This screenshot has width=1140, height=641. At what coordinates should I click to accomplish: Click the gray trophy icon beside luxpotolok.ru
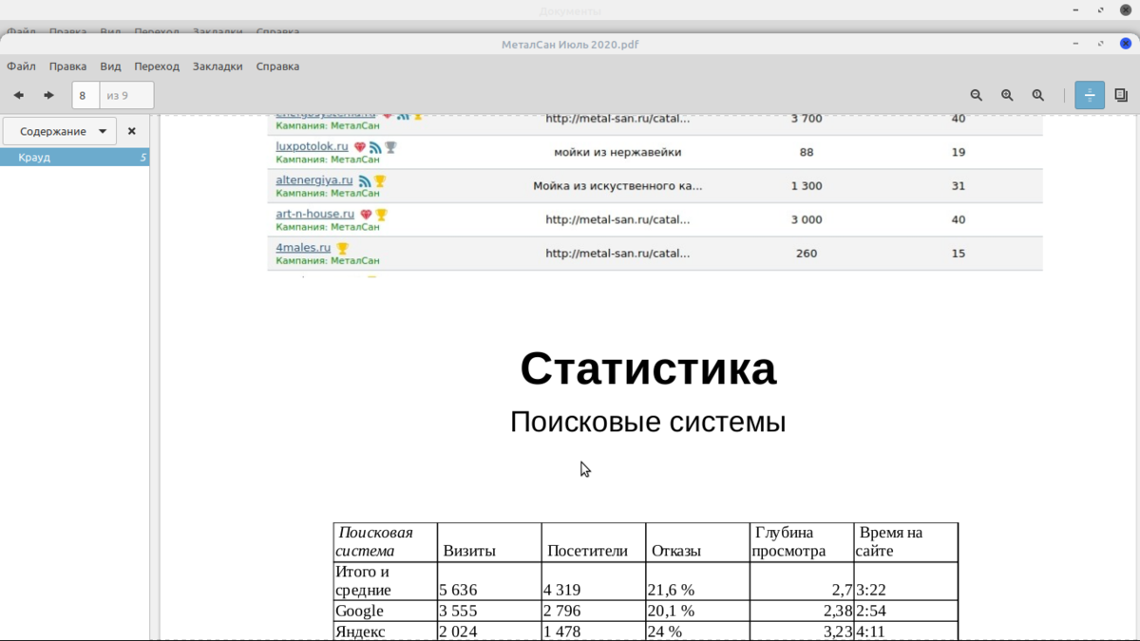(x=390, y=147)
